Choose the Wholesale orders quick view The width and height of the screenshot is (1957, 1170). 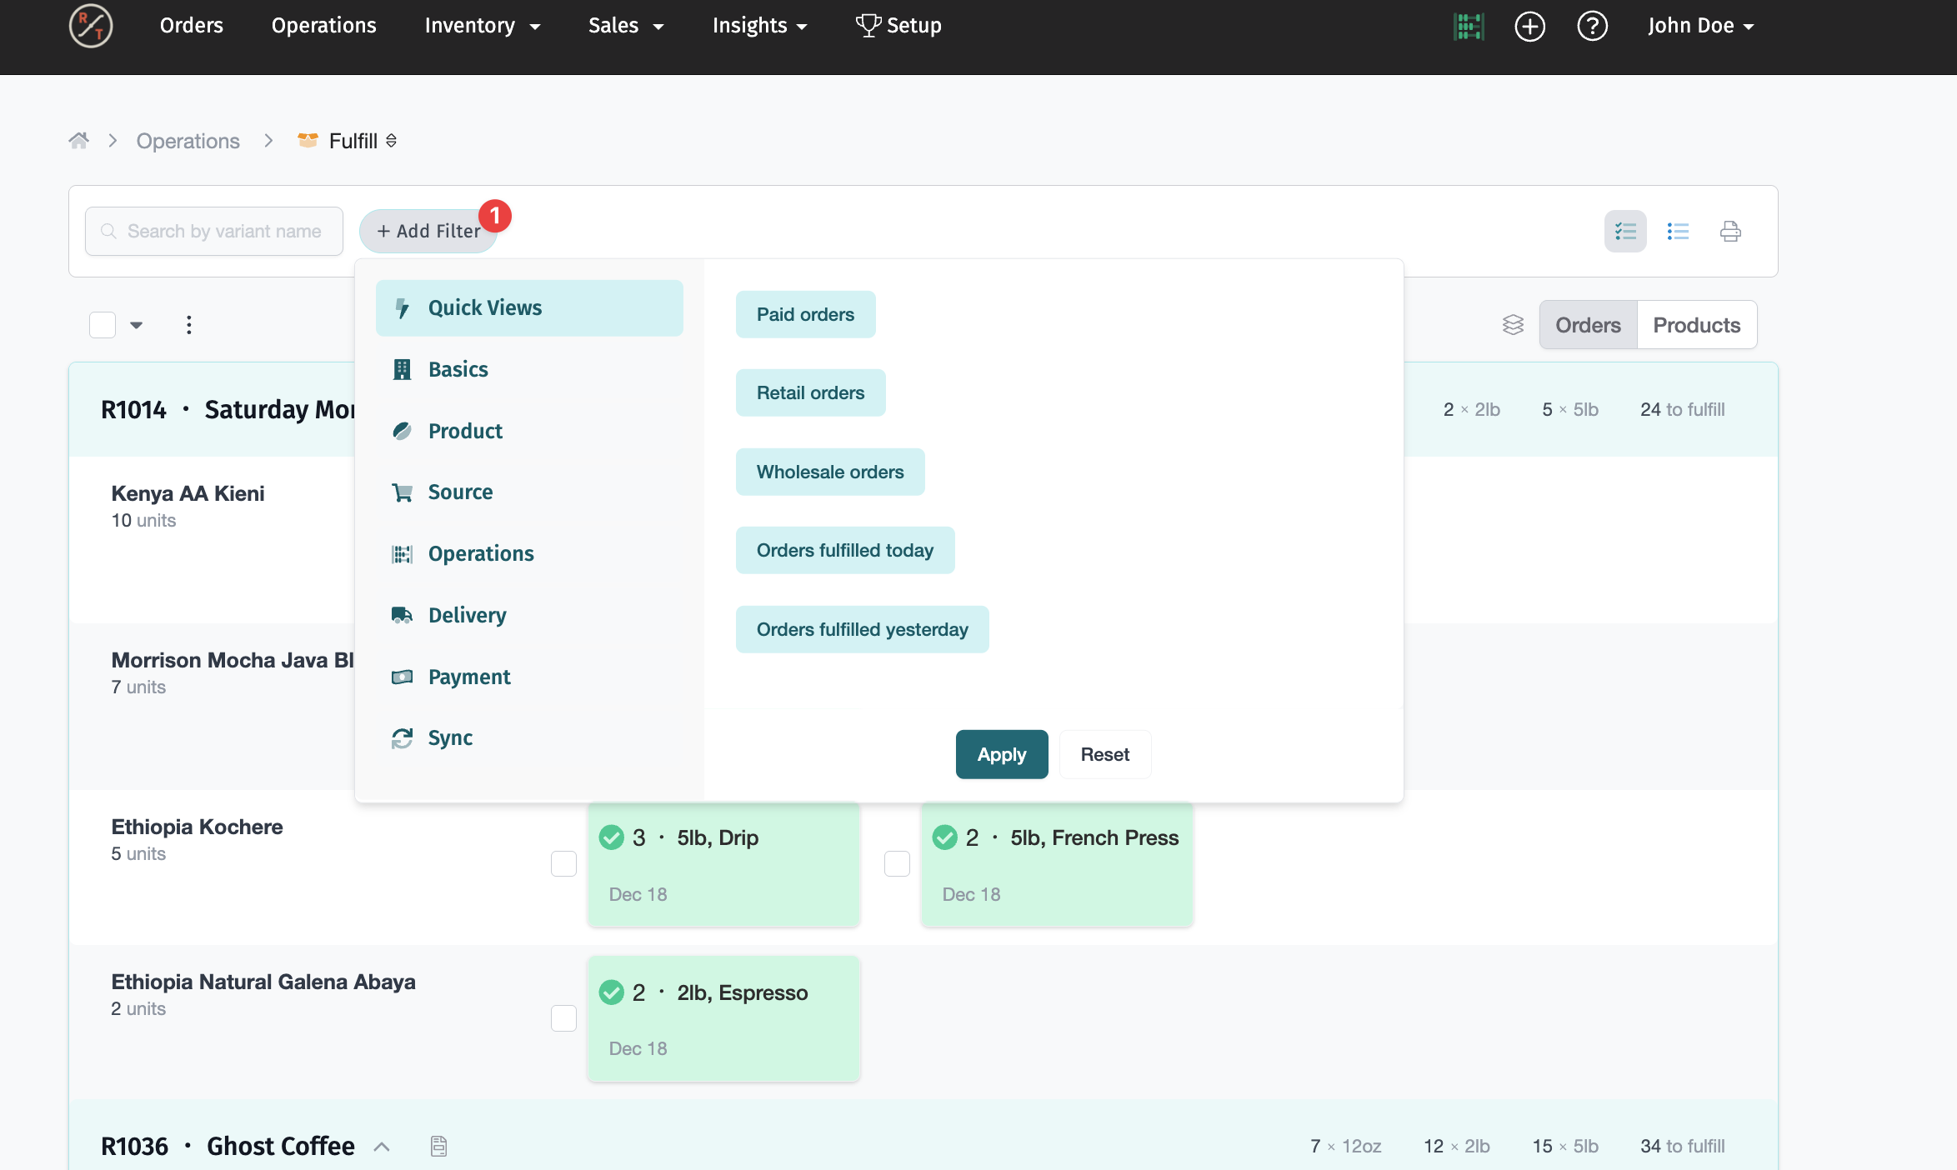[829, 472]
